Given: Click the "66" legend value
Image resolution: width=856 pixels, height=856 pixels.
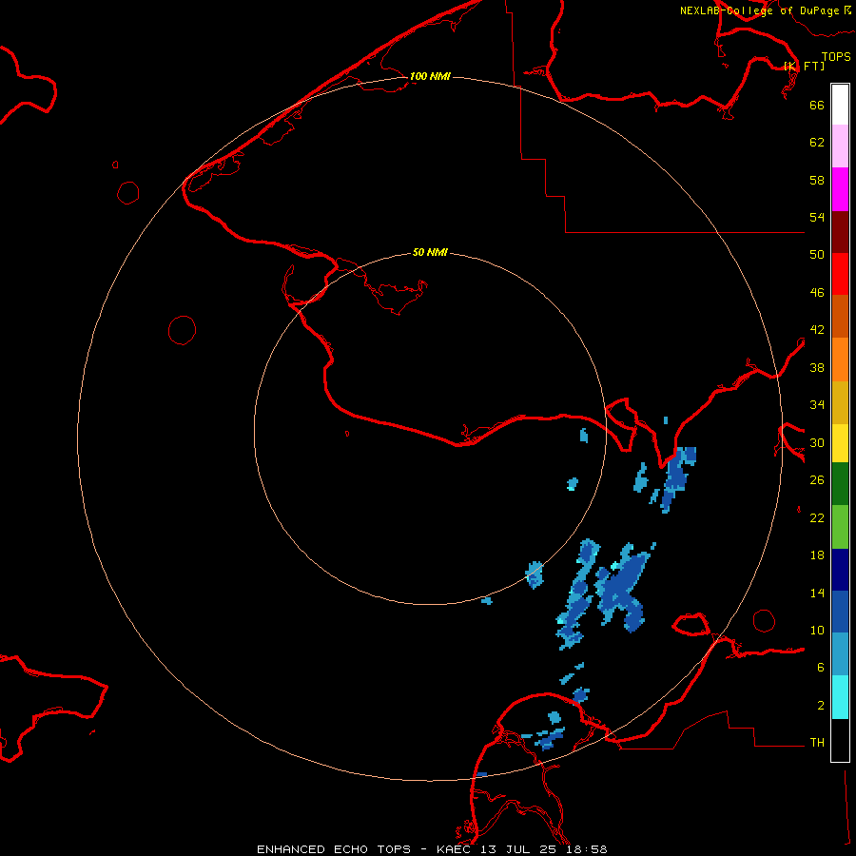Looking at the screenshot, I should pos(817,105).
